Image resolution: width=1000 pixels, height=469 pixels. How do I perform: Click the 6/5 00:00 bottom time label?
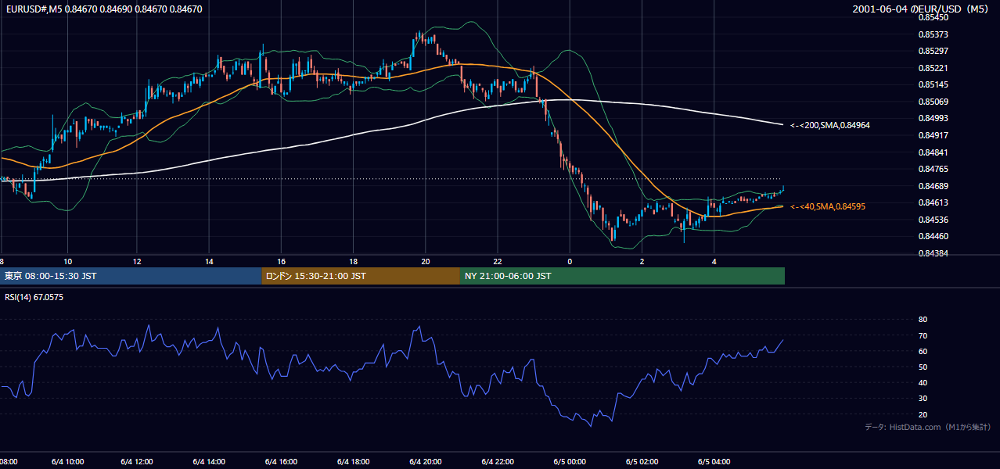[x=569, y=462]
